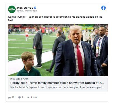Click the share arrow icon
Image resolution: width=118 pixels, height=104 pixels.
[28, 98]
